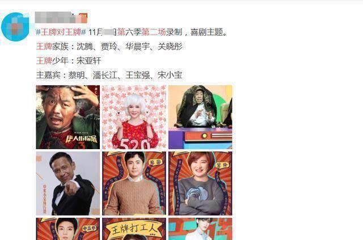
Task: Click the highlighted 第六季 keyword
Action: [x=129, y=32]
